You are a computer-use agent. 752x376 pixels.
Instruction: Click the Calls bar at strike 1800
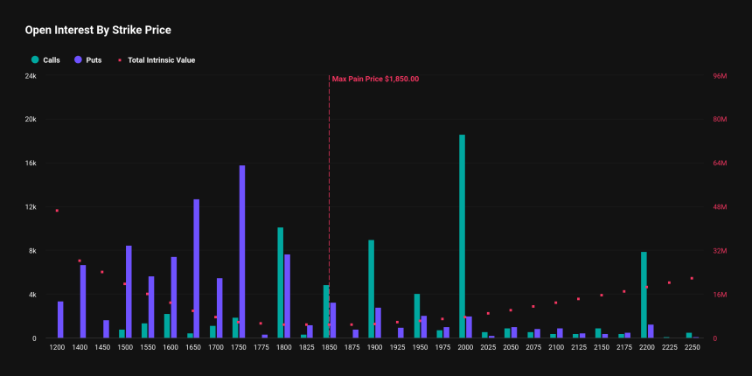click(x=281, y=283)
